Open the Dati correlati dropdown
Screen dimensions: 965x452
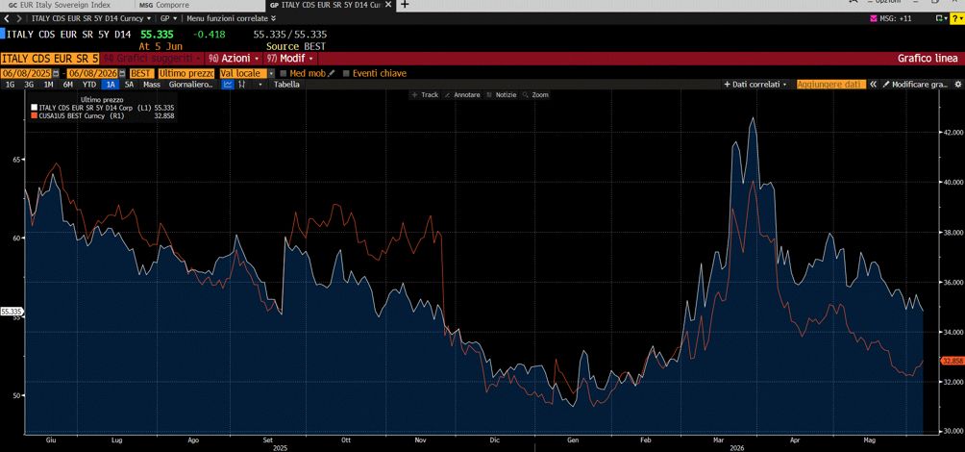pos(755,85)
